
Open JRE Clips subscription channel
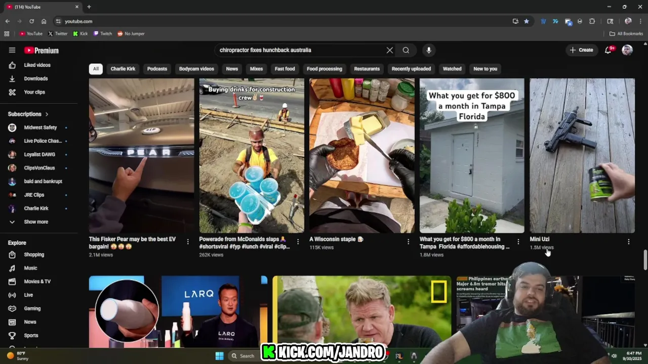(x=39, y=195)
